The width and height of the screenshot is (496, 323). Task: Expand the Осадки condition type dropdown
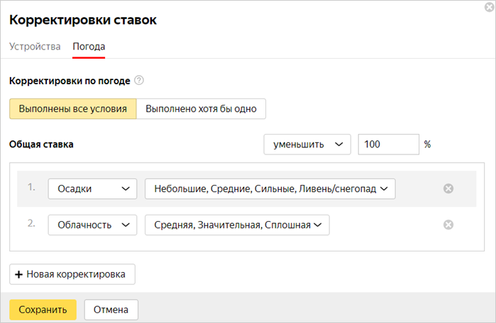coord(92,188)
